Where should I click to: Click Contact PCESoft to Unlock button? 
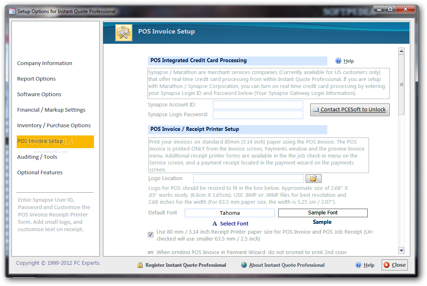click(x=350, y=110)
